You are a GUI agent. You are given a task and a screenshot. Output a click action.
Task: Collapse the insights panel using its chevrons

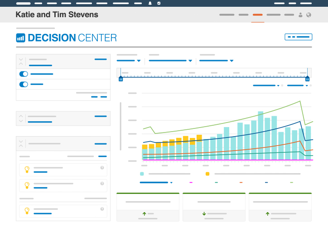[x=21, y=144]
